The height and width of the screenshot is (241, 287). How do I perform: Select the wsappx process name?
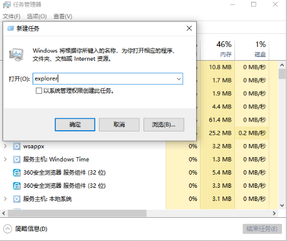tap(34, 146)
